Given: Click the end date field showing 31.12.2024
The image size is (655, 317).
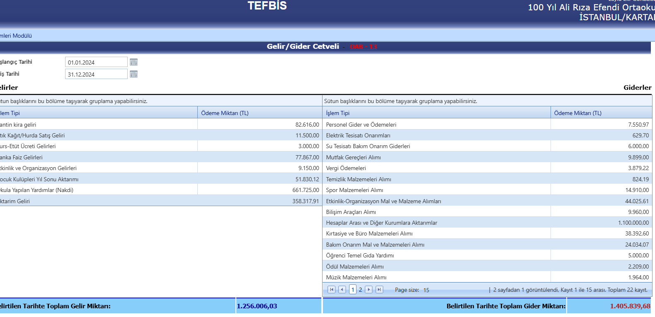Looking at the screenshot, I should (96, 74).
